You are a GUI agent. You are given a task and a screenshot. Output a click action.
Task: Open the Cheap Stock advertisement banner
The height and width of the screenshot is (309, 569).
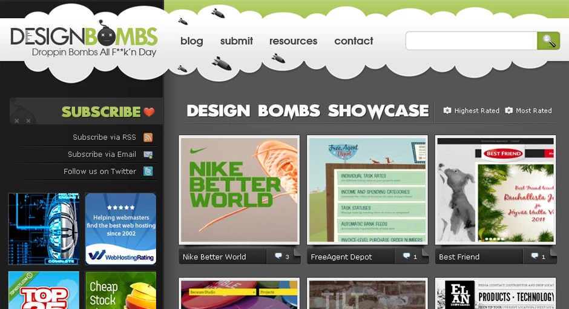121,290
